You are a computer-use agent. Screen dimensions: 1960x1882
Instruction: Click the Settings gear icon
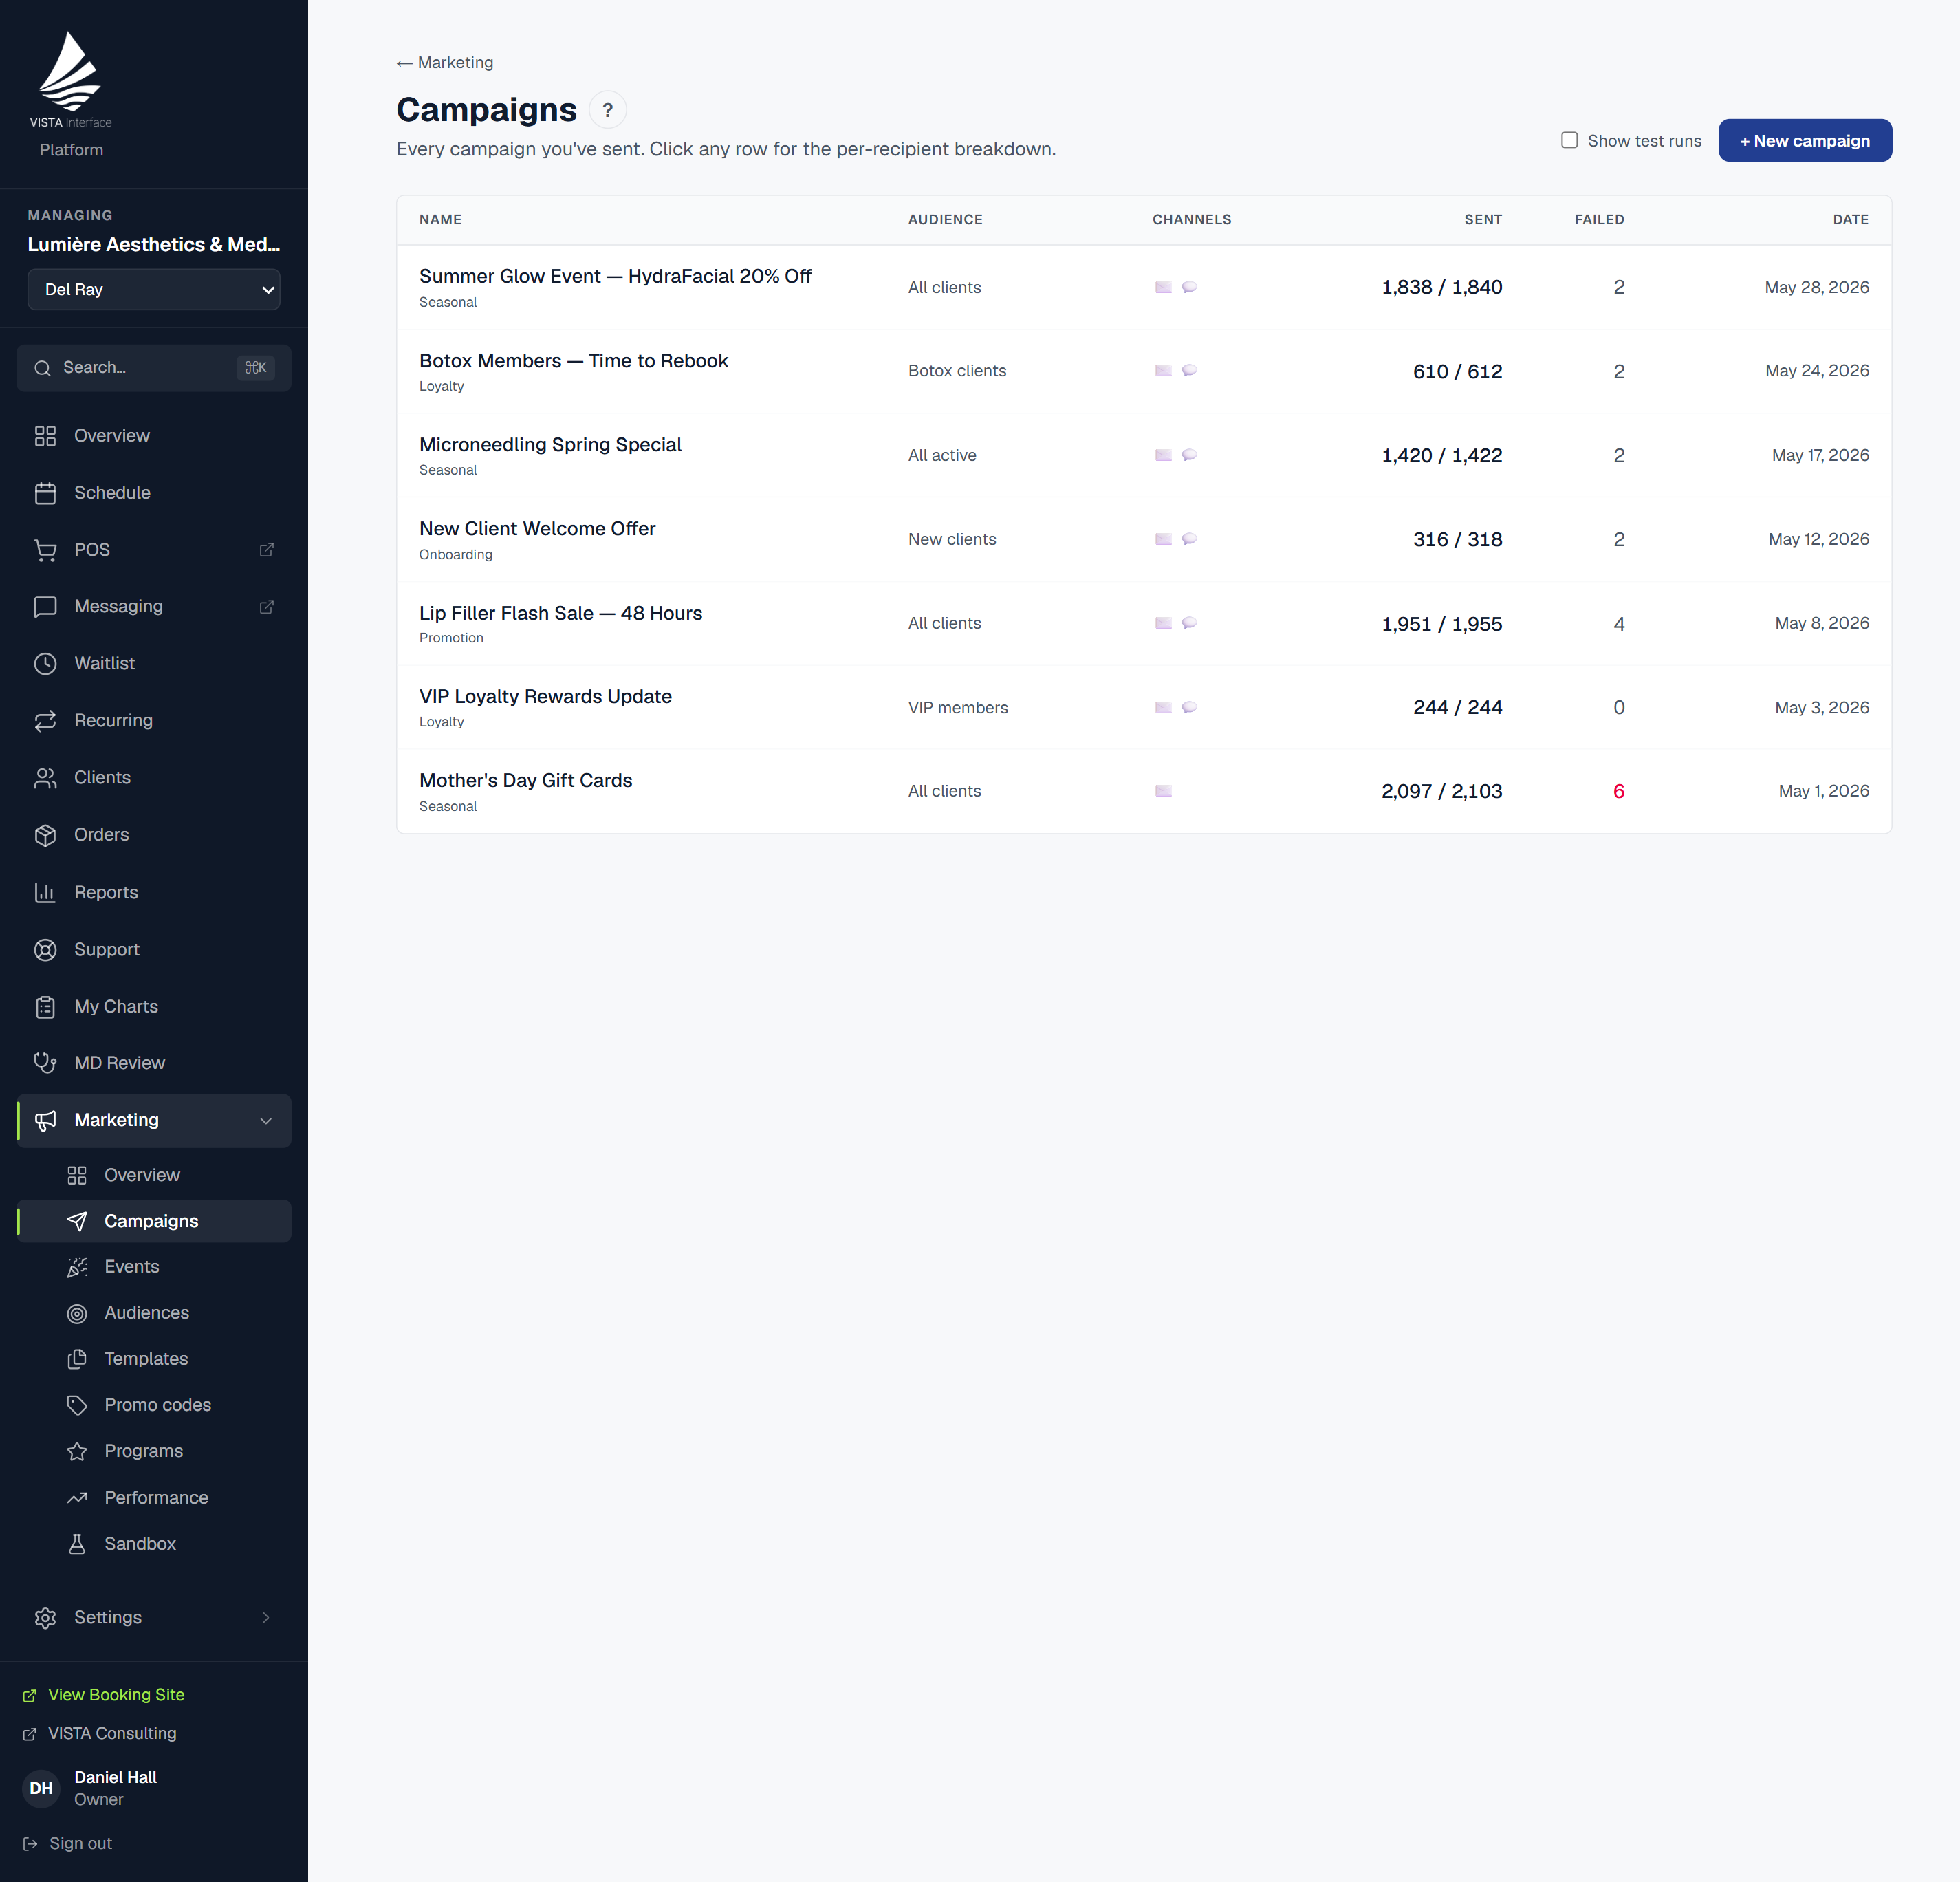(45, 1618)
